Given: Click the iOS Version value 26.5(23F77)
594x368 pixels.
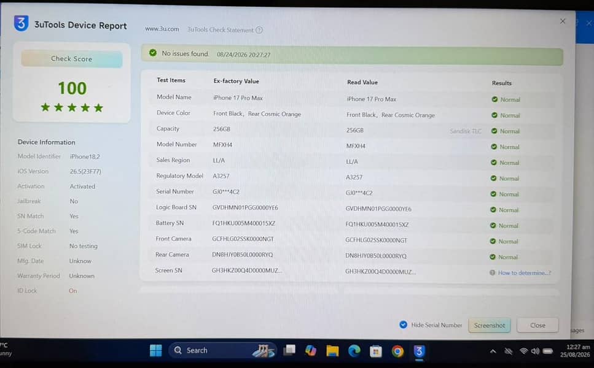Looking at the screenshot, I should coord(85,171).
